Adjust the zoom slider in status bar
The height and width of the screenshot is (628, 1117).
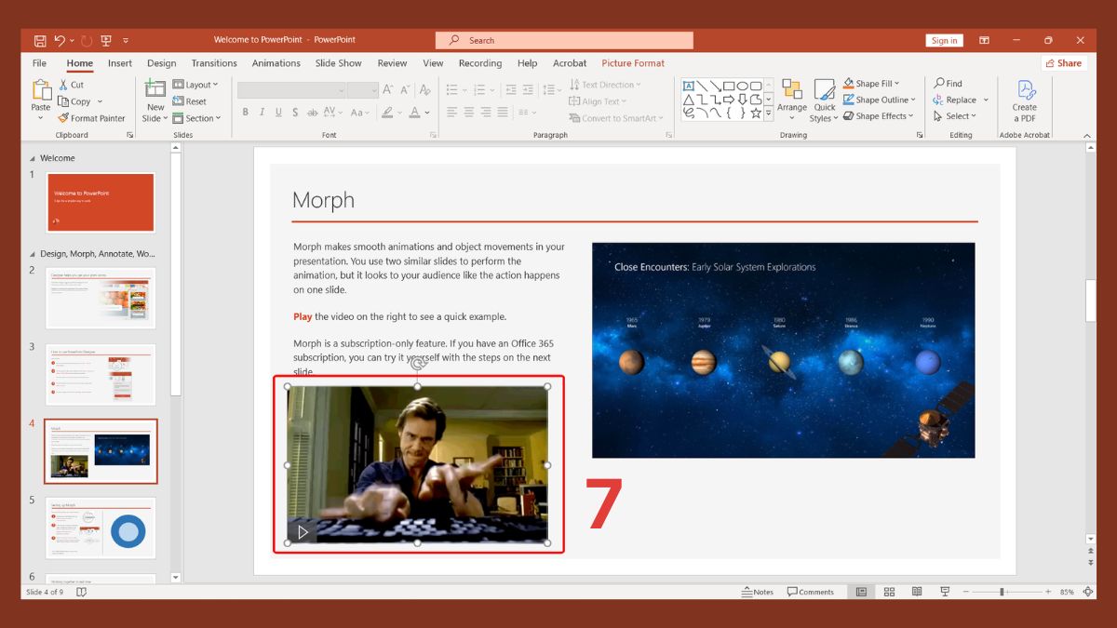1002,592
